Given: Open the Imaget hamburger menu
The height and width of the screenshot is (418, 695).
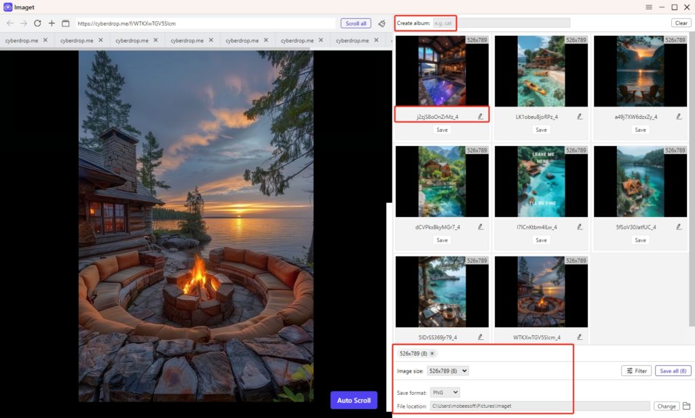Looking at the screenshot, I should (650, 7).
